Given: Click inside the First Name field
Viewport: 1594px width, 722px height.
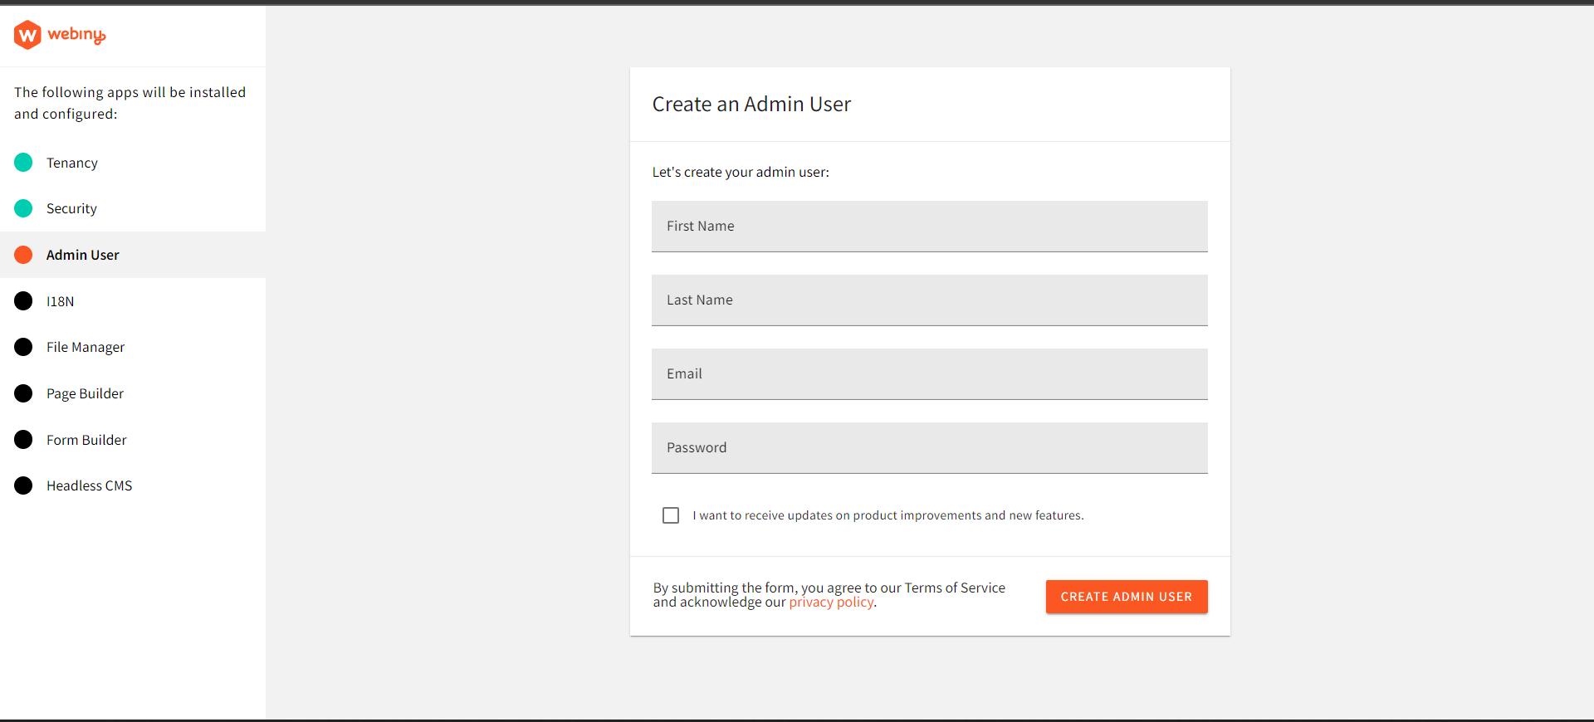Looking at the screenshot, I should pos(929,227).
